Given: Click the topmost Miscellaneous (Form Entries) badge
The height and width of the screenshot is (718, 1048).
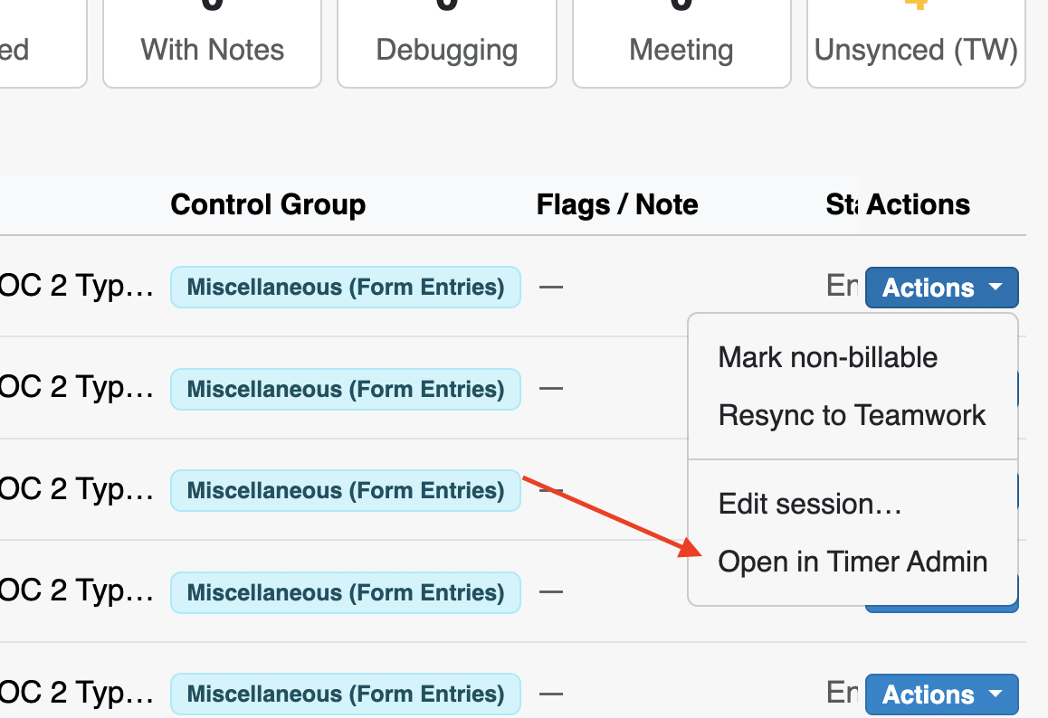Looking at the screenshot, I should tap(346, 288).
